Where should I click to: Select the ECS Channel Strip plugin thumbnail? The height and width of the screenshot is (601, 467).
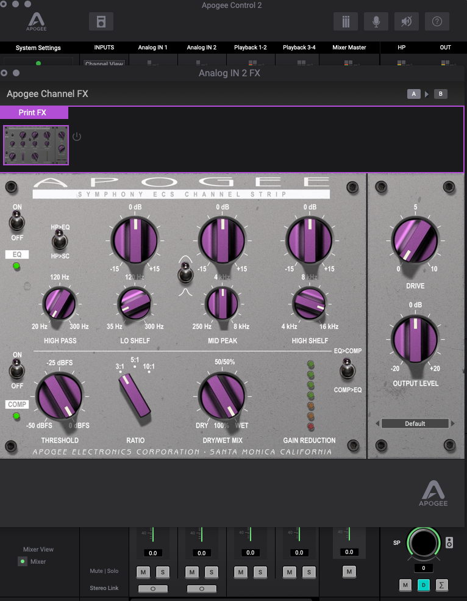tap(36, 145)
